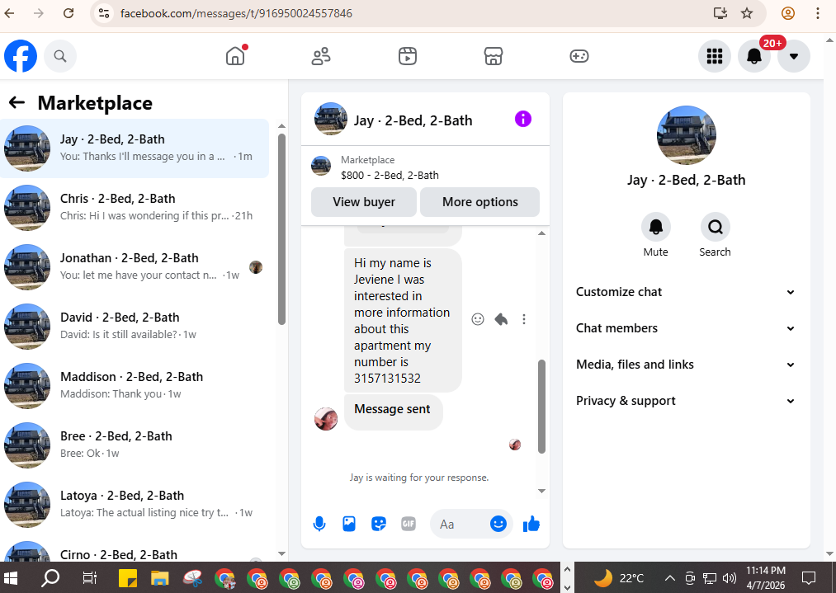Open the Maddison · 2-Bed, 2-Bath conversation
The width and height of the screenshot is (836, 593).
(x=135, y=386)
